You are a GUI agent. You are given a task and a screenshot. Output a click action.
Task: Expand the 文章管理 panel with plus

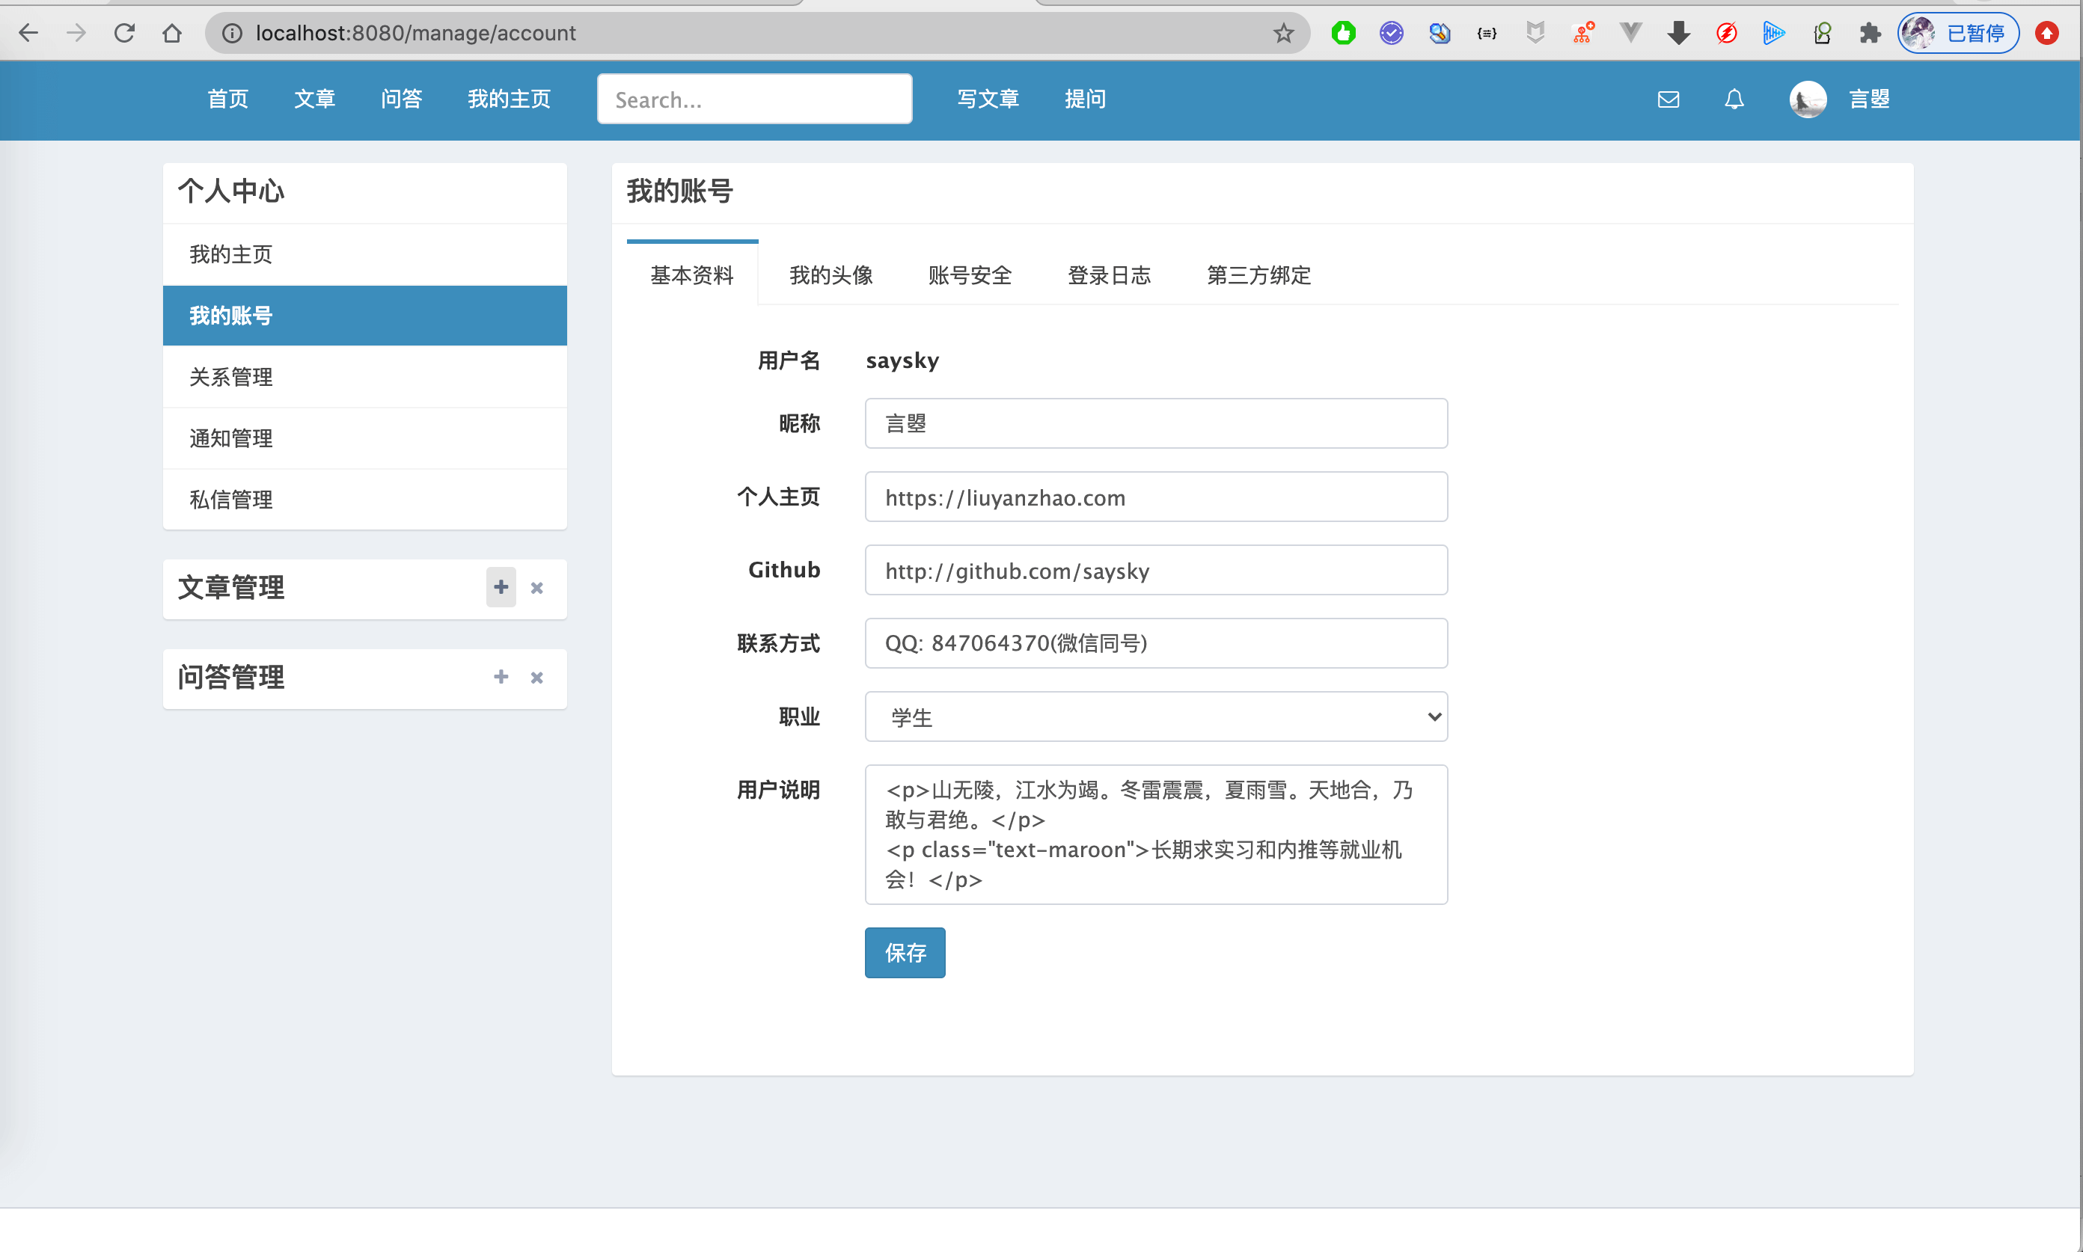pos(501,587)
